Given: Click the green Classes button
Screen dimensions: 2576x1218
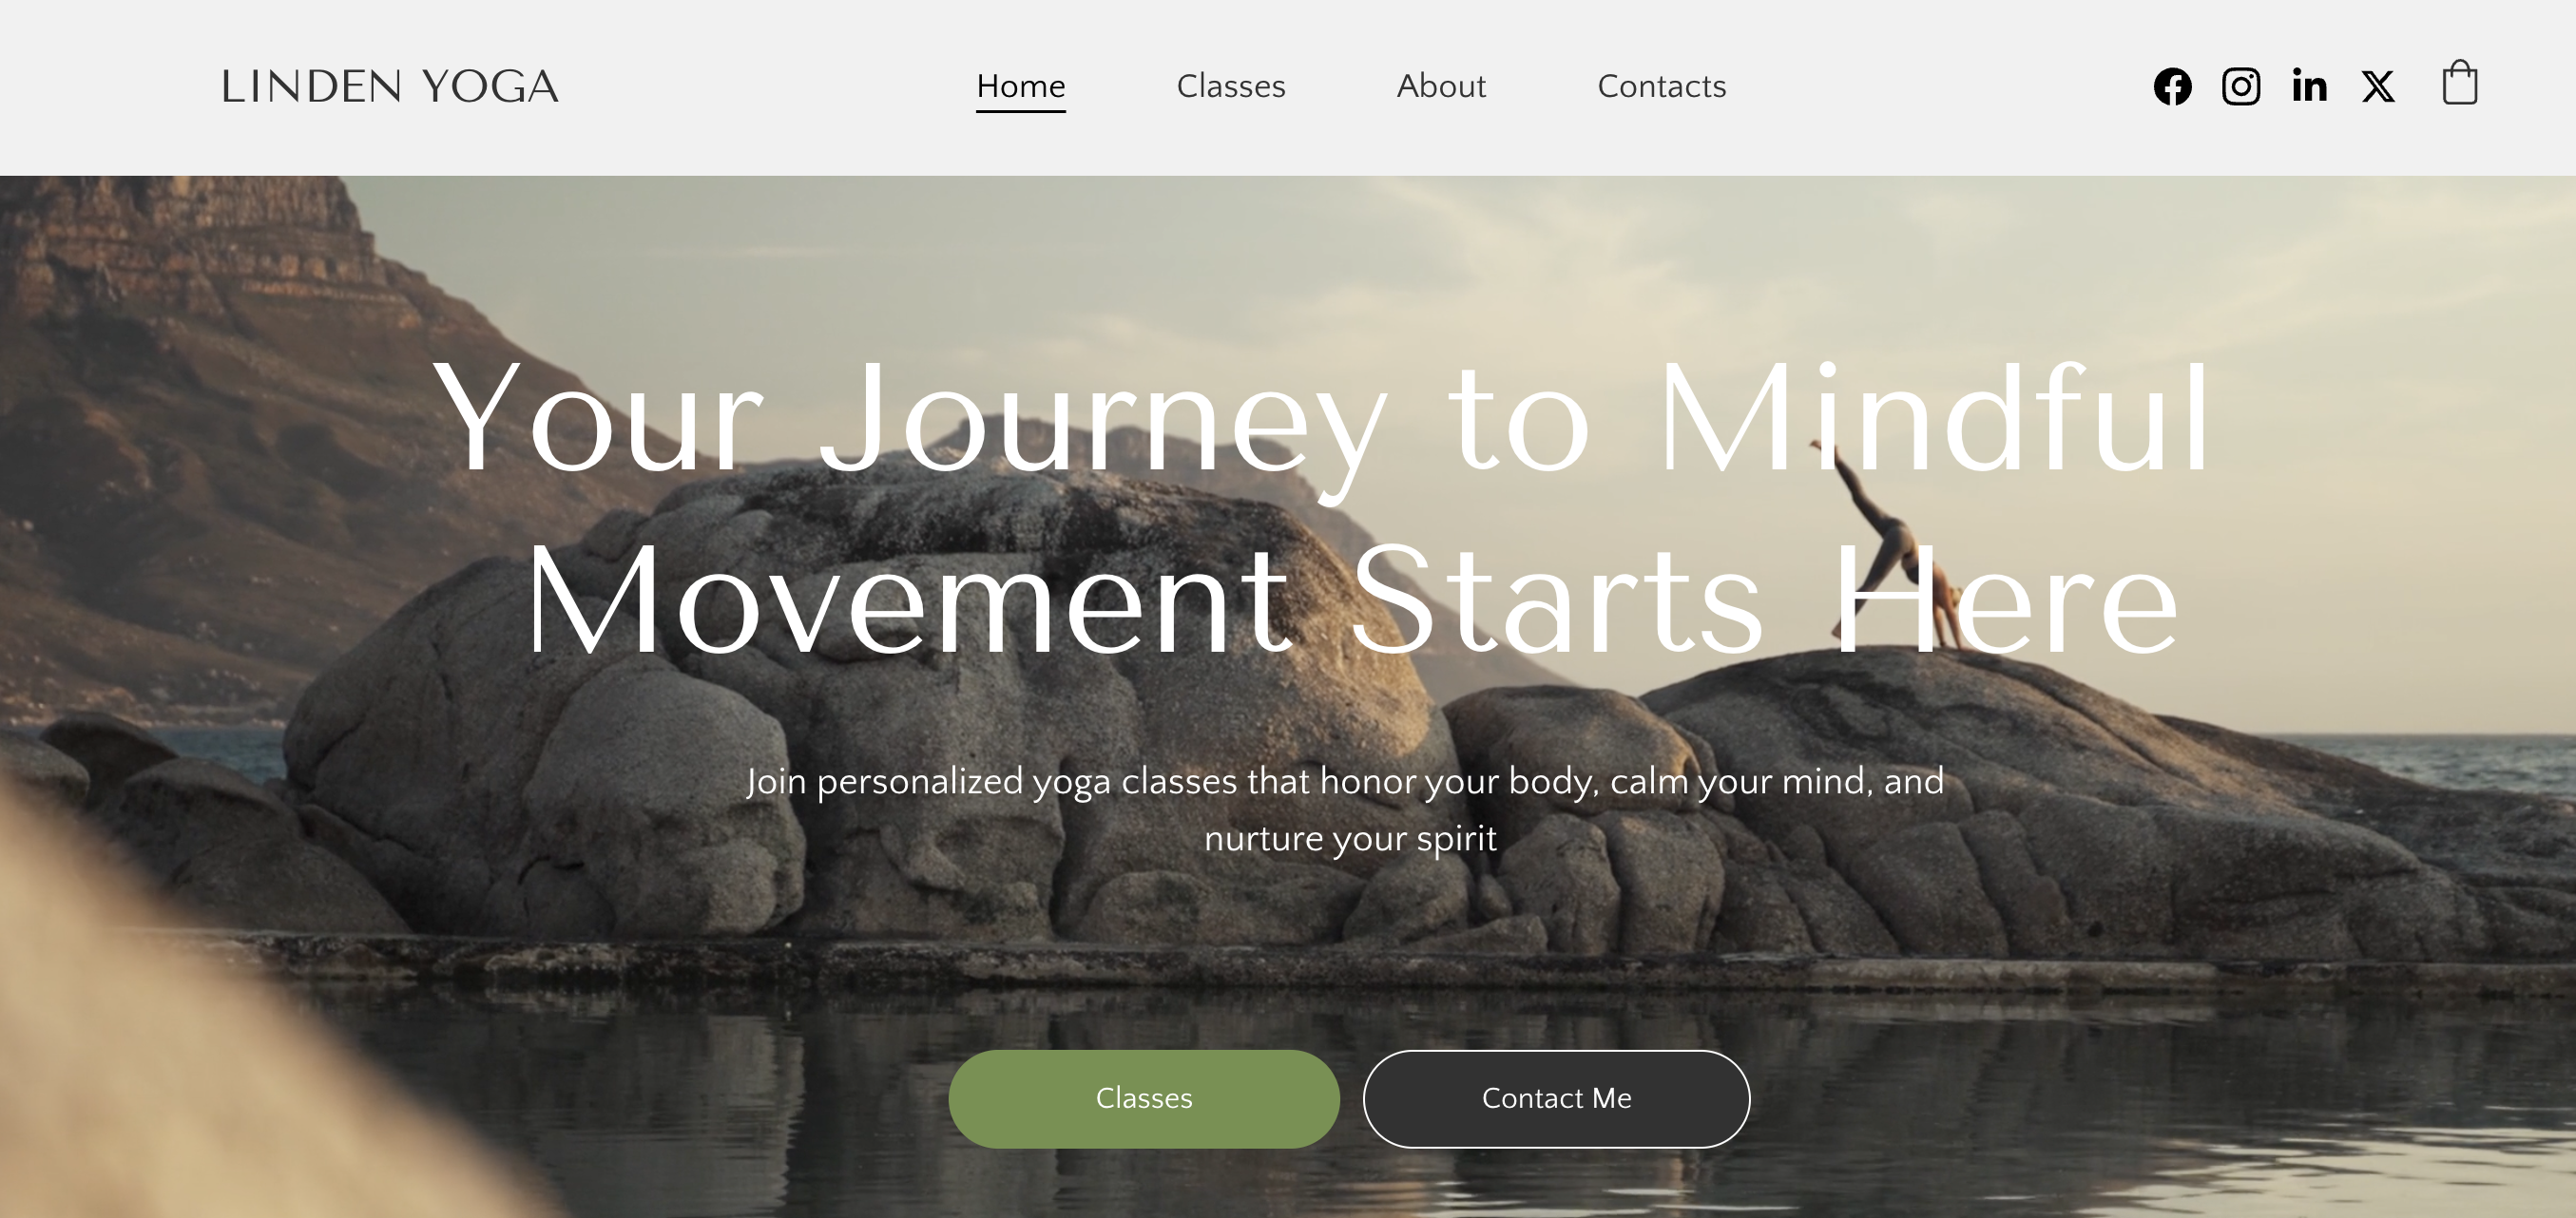Looking at the screenshot, I should [1144, 1098].
